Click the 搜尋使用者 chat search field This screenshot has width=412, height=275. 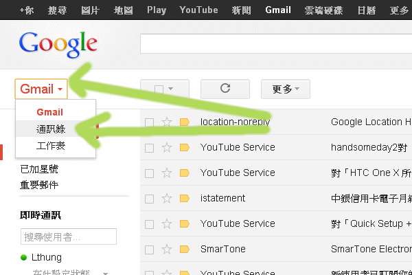[x=68, y=236]
